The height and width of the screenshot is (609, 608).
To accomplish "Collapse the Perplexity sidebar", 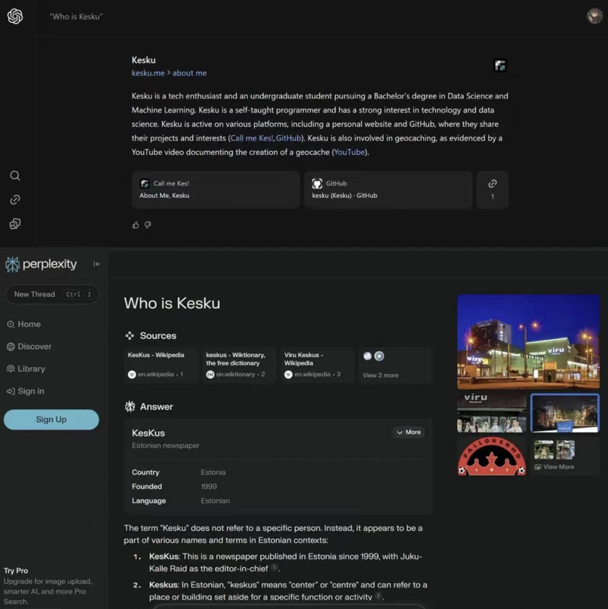I will pos(97,264).
